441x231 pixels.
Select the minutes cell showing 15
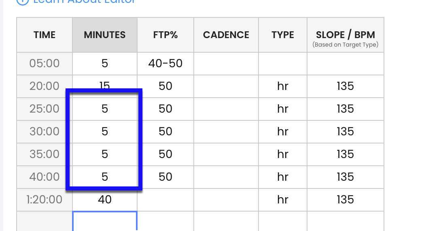click(x=105, y=86)
